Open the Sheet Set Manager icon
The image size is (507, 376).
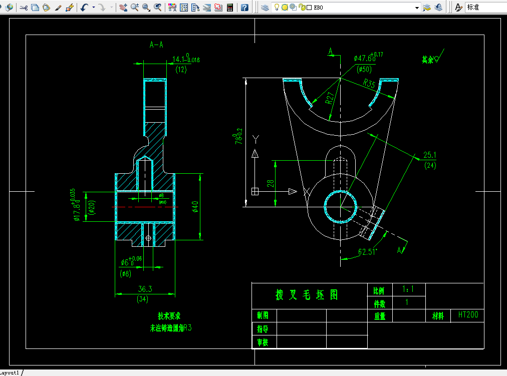coord(207,8)
